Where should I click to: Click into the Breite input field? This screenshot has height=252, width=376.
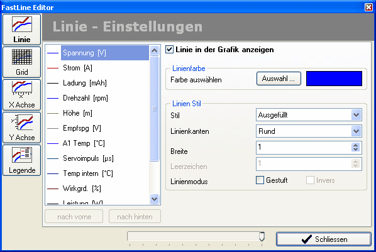[304, 147]
